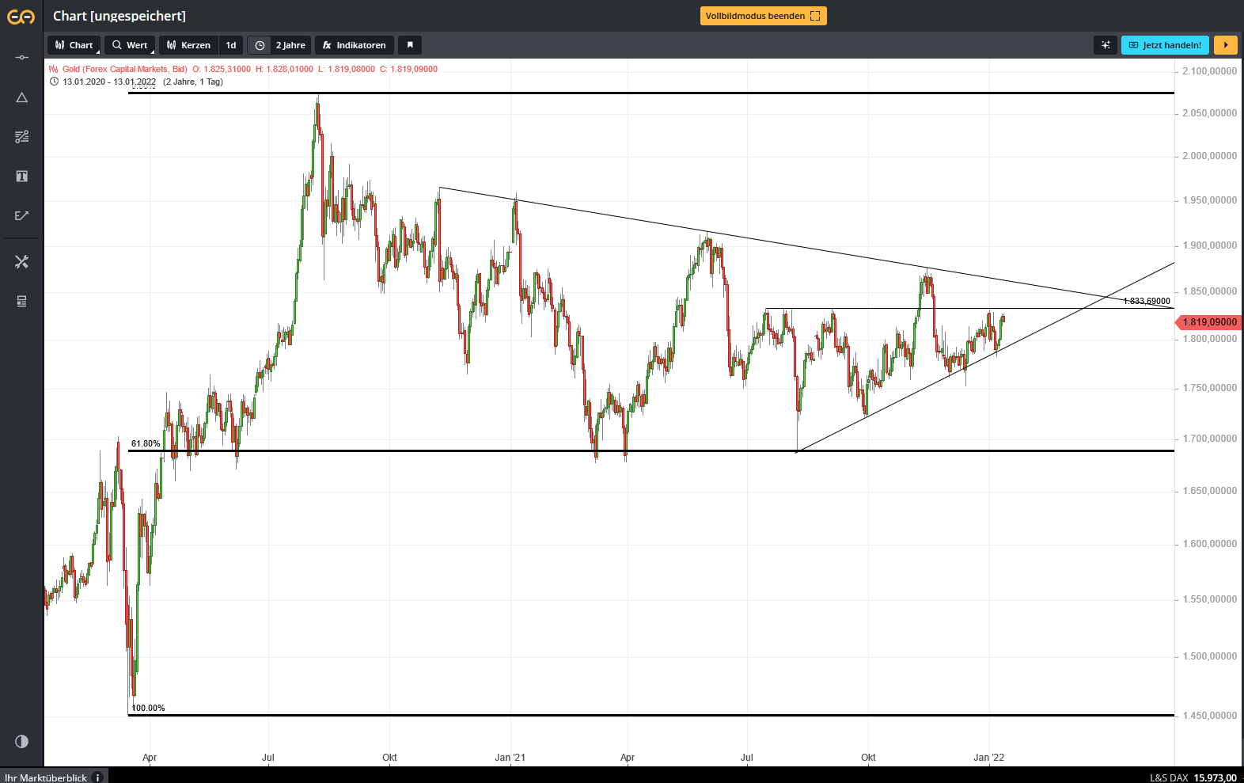Click the 1.833,69000 horizontal line label
This screenshot has width=1244, height=783.
pyautogui.click(x=1147, y=301)
